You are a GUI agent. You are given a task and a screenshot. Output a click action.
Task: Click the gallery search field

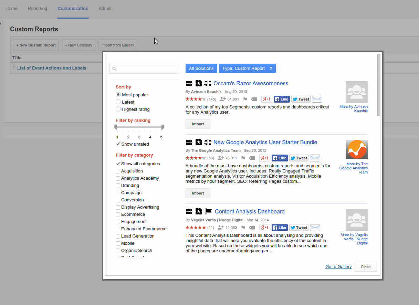(x=144, y=69)
